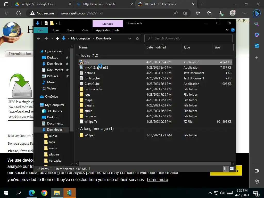Open the Bing Chat sidebar button
264x198 pixels.
pyautogui.click(x=257, y=13)
